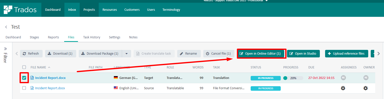Click Download Package (1) button
The height and width of the screenshot is (99, 384).
tap(100, 53)
